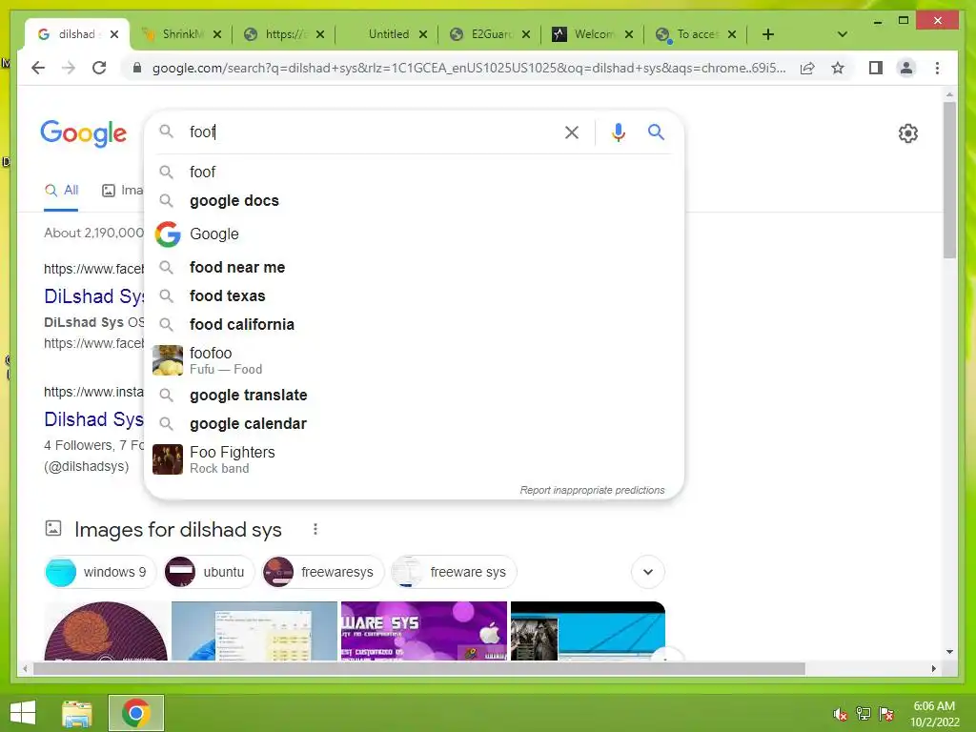Expand more image filter chips
976x732 pixels.
648,572
